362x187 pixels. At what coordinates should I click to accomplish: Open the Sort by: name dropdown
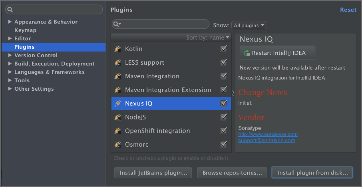(207, 38)
